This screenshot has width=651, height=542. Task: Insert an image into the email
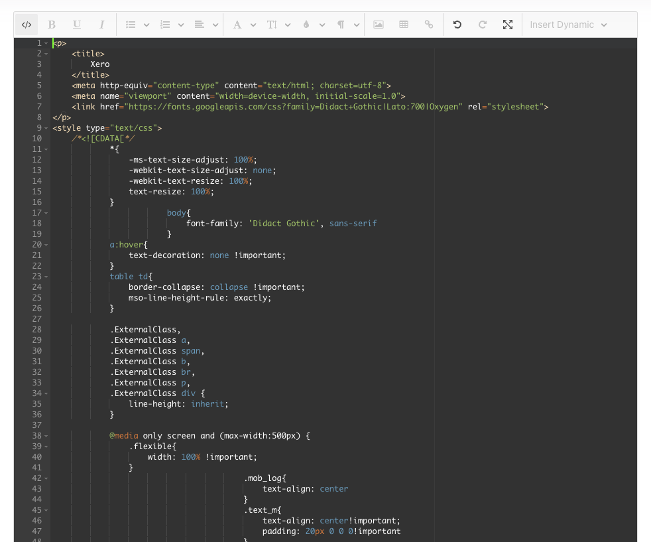378,24
